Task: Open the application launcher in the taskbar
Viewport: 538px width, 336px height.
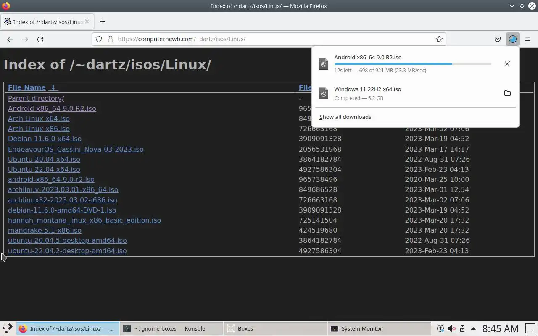Action: (8, 328)
